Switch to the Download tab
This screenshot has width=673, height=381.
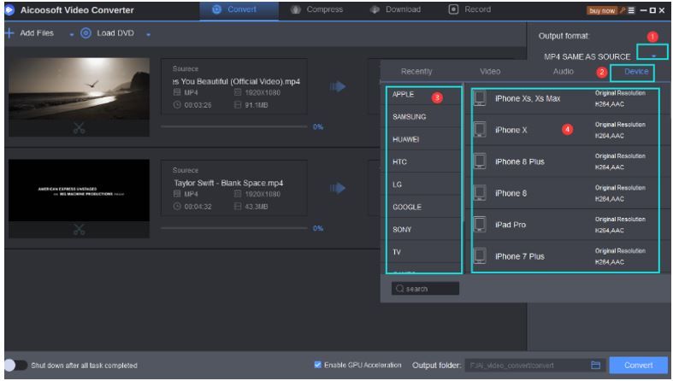point(396,9)
